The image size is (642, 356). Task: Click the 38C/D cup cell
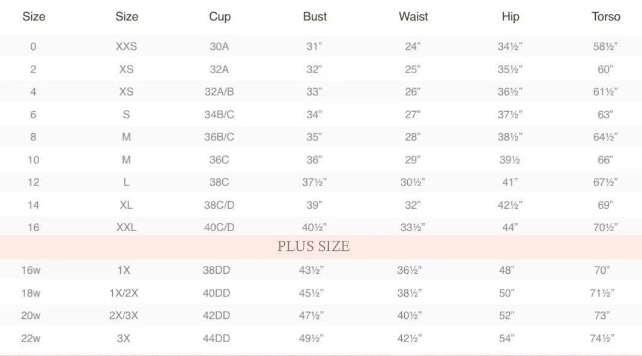click(219, 205)
